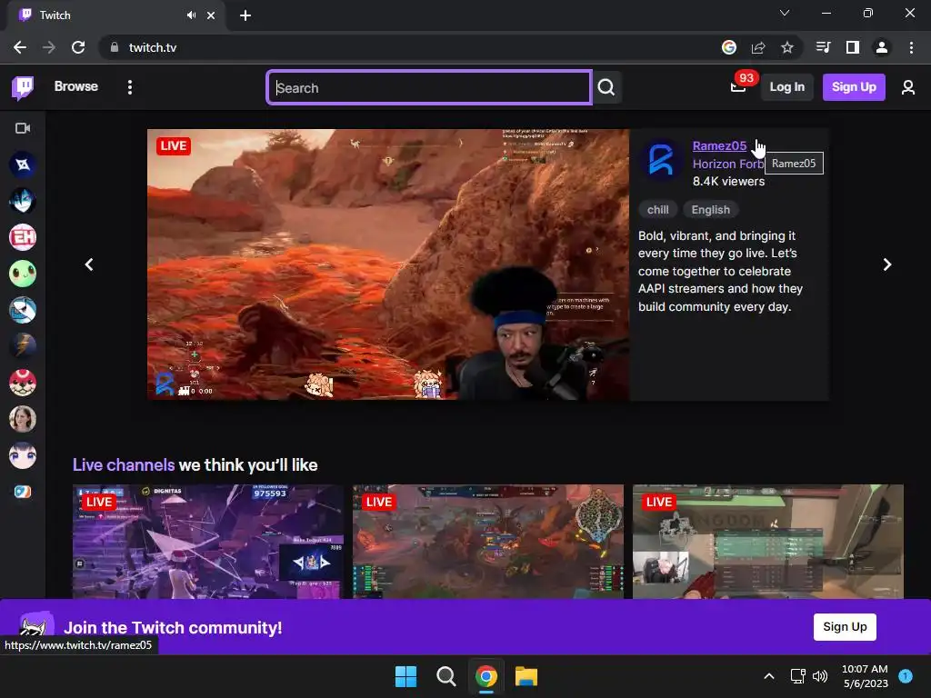Open the Browse page
The image size is (931, 698).
point(76,86)
